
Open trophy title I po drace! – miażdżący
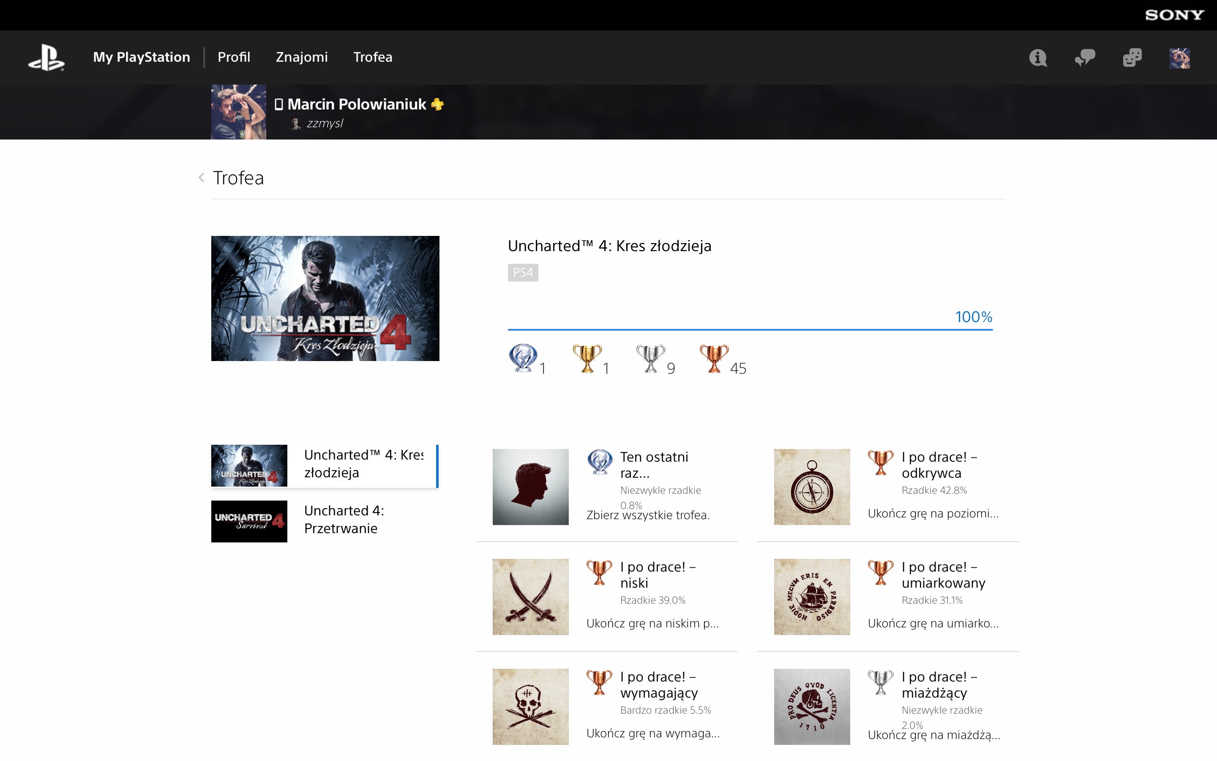[939, 685]
